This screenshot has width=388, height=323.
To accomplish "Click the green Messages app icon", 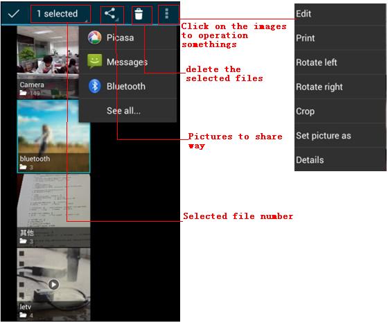I will (94, 61).
